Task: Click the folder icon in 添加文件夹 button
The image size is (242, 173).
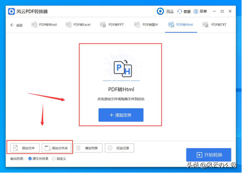Action: point(48,148)
